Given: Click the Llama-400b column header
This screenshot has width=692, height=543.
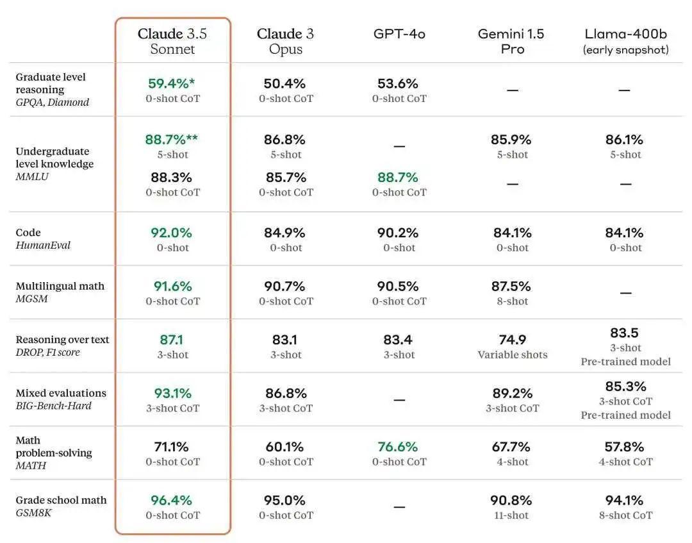Looking at the screenshot, I should tap(625, 41).
